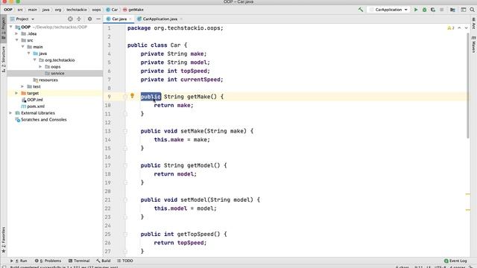Click the editor vertical scrollbar thumb
The width and height of the screenshot is (477, 268).
(468, 86)
